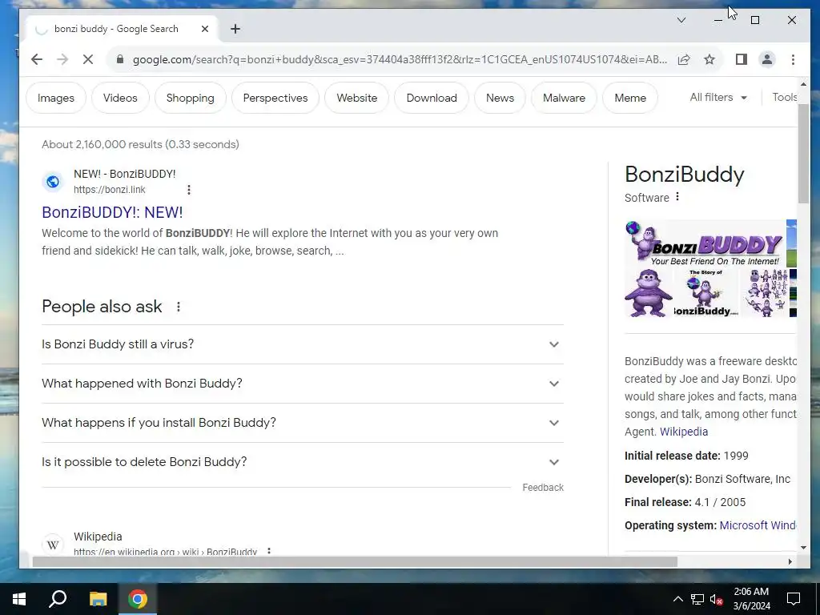Viewport: 820px width, 615px height.
Task: Open the Windows Start menu
Action: click(19, 599)
